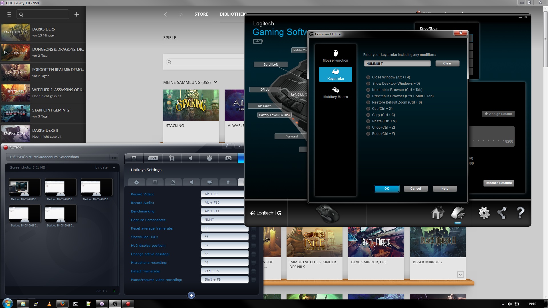The height and width of the screenshot is (308, 548).
Task: Open Starpoint Gemini 2 in sidebar
Action: (43, 113)
